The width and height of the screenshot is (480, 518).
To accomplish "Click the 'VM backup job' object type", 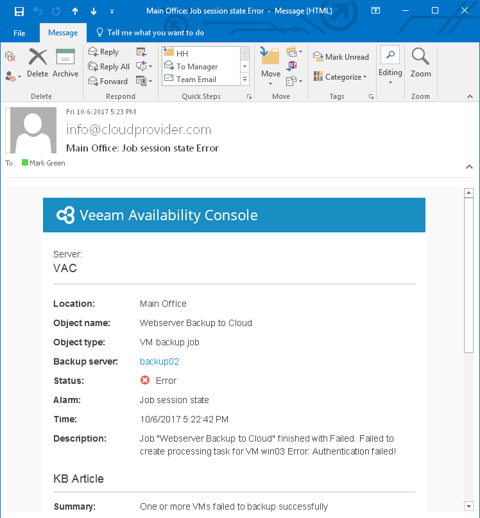I will pyautogui.click(x=169, y=342).
